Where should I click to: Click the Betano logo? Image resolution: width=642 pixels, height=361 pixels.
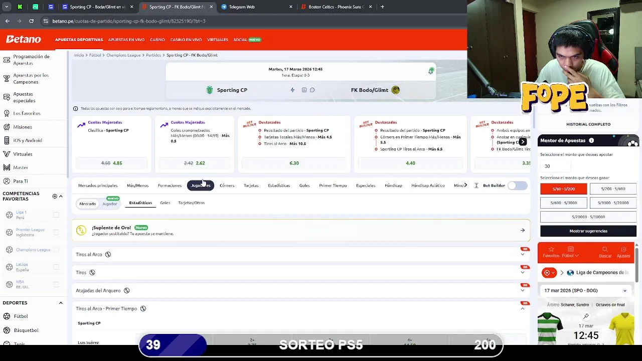tap(23, 39)
